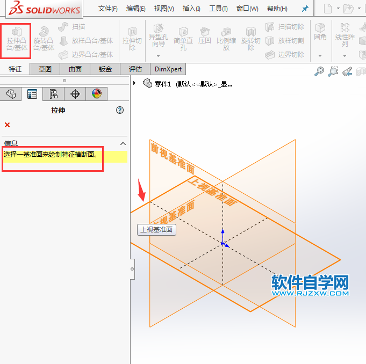Click the Extruded Cut (拉伸切除) icon
This screenshot has height=364, width=366.
coord(132,40)
